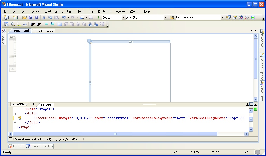The width and height of the screenshot is (266, 156).
Task: Expand the Toolbox side panel
Action: click(x=3, y=37)
